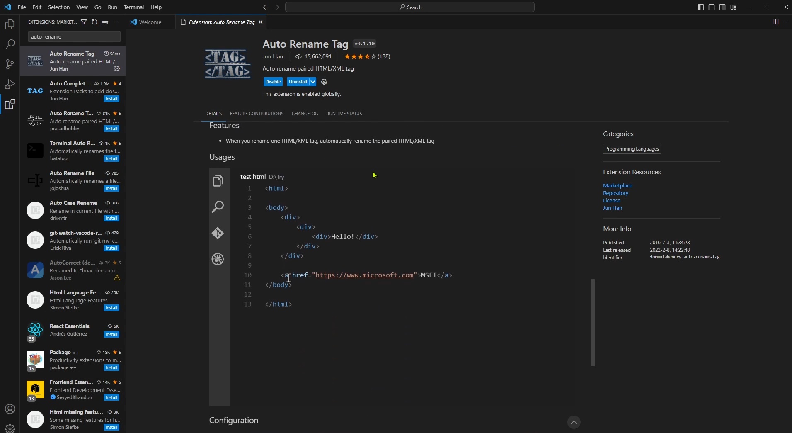The width and height of the screenshot is (792, 433).
Task: Click the Auto Rename Tag logo image
Action: pos(228,64)
